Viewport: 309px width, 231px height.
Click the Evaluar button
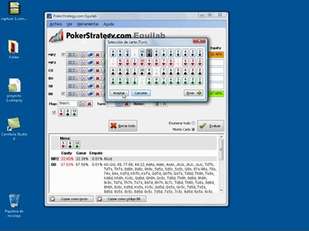coord(211,126)
